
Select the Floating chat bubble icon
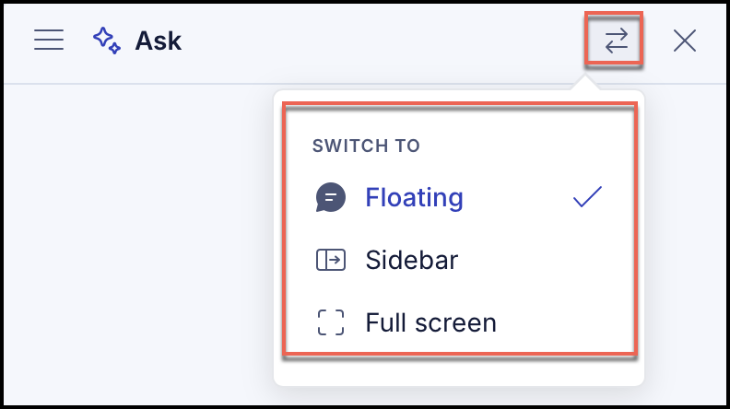(x=331, y=197)
